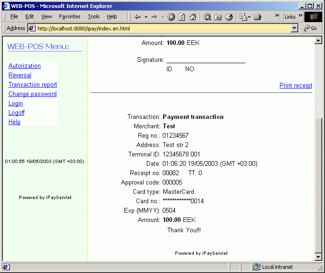Screen dimensions: 325x273
Task: Click the Local intranet status text
Action: pyautogui.click(x=277, y=267)
